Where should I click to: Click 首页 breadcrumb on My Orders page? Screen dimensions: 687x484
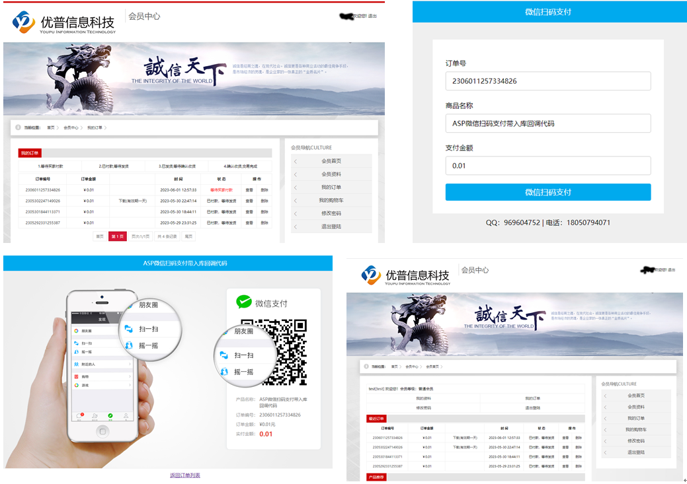(51, 128)
